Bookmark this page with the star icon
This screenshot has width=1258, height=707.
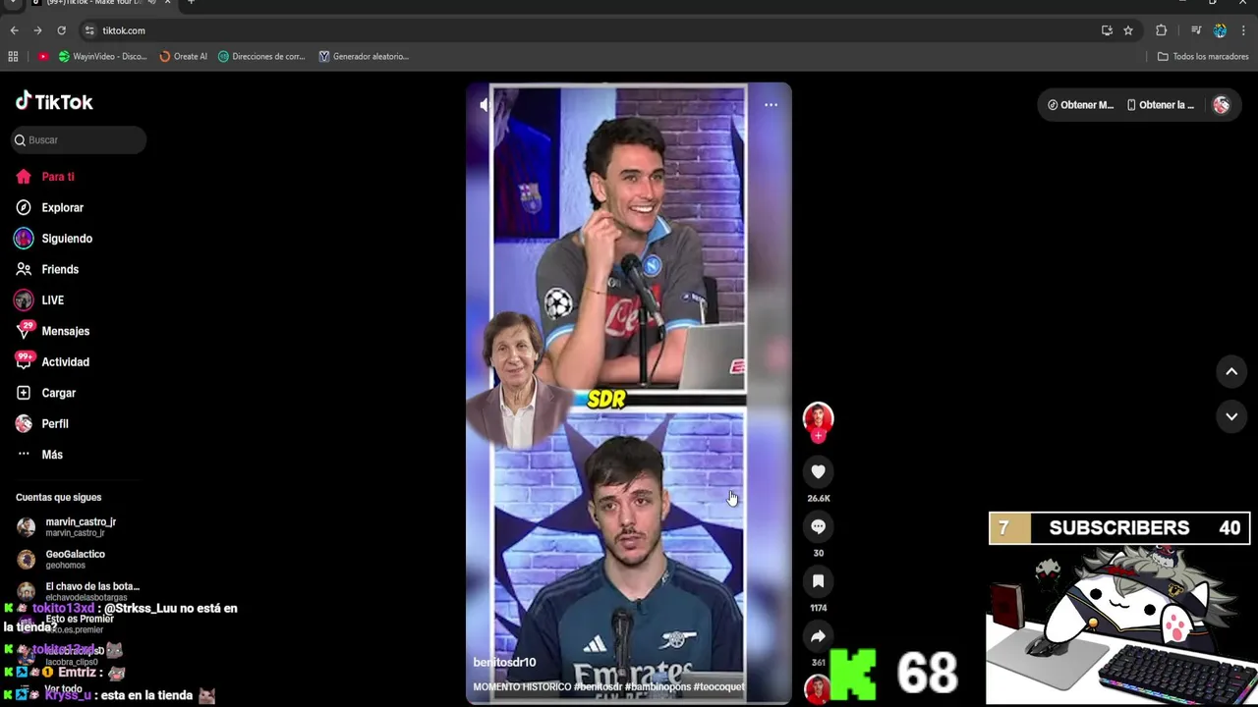[x=1128, y=30]
